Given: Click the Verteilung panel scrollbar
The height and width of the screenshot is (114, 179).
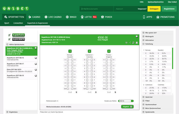Looking at the screenshot, I should pyautogui.click(x=173, y=58).
